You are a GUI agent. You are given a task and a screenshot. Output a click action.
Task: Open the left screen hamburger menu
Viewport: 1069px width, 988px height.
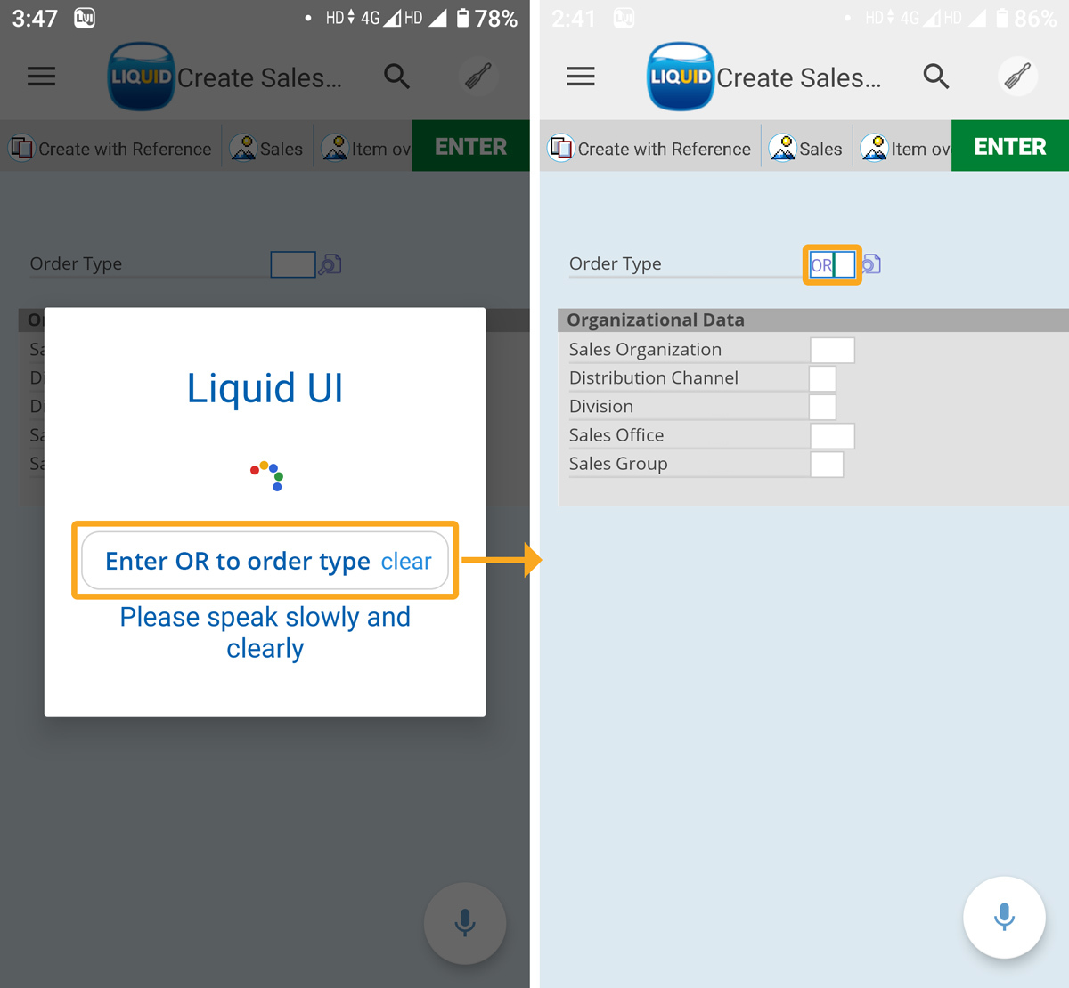pyautogui.click(x=42, y=77)
